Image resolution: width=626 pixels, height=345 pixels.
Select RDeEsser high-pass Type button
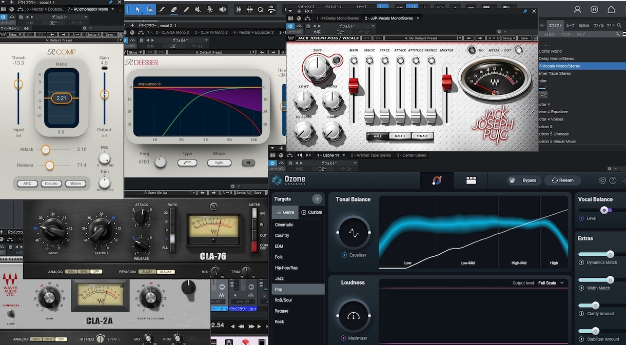click(187, 163)
